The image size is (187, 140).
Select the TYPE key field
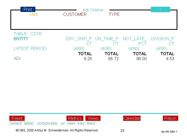tap(114, 15)
